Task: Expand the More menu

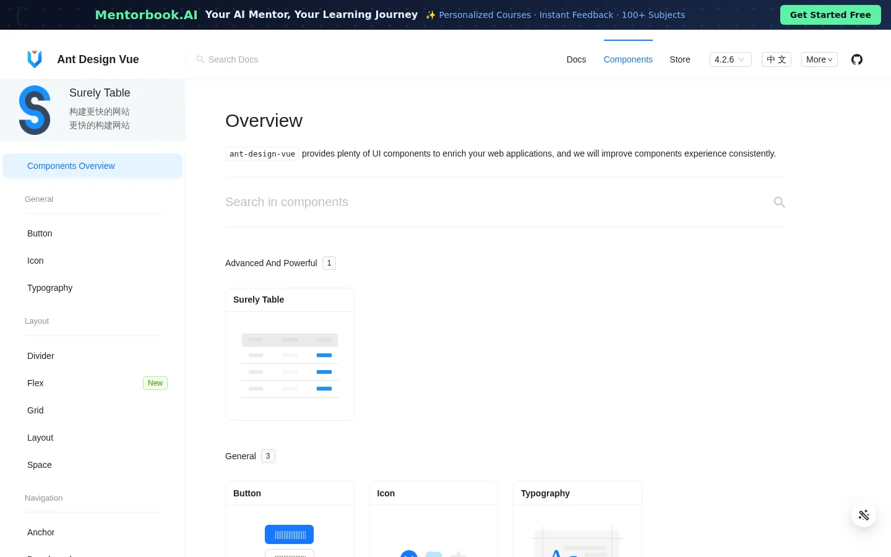Action: (x=819, y=59)
